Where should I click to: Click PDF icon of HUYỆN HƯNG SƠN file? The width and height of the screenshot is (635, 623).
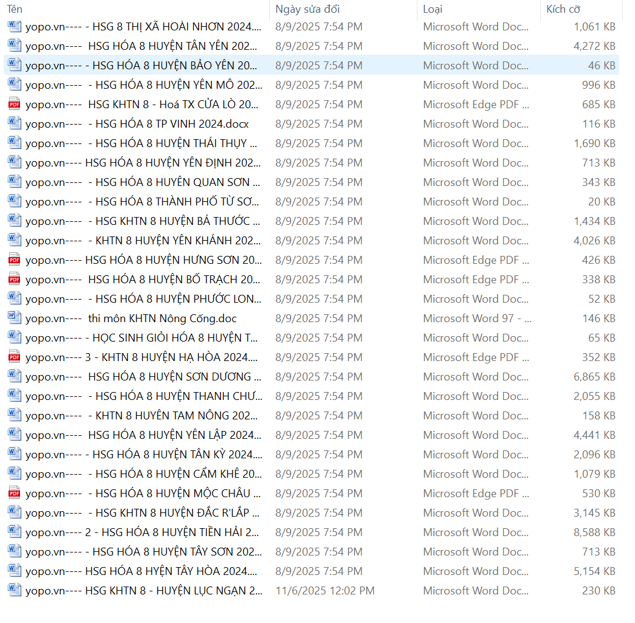coord(14,260)
